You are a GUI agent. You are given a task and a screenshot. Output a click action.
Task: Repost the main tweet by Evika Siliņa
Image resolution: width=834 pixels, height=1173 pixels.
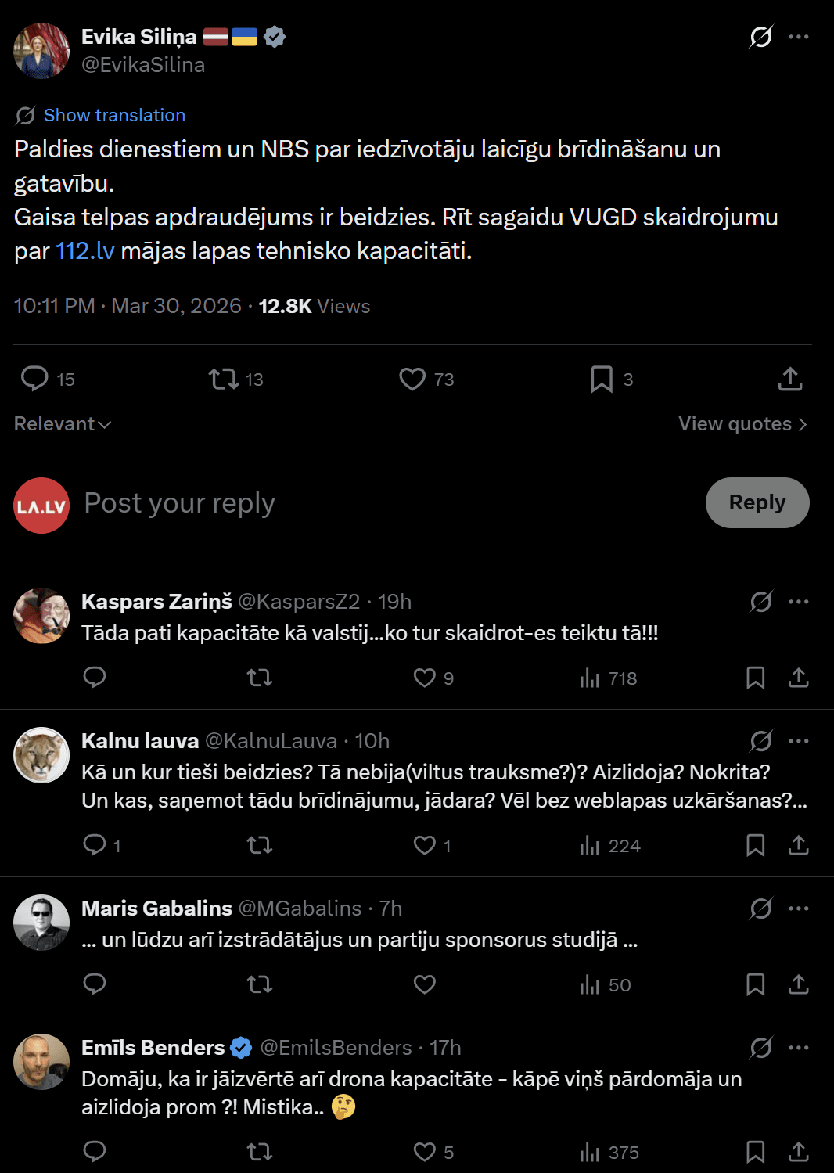[224, 380]
